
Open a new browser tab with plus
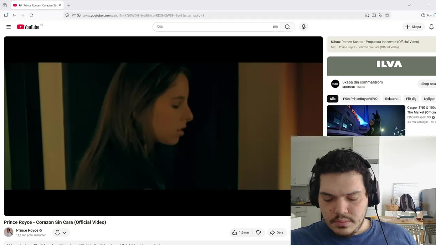69,5
